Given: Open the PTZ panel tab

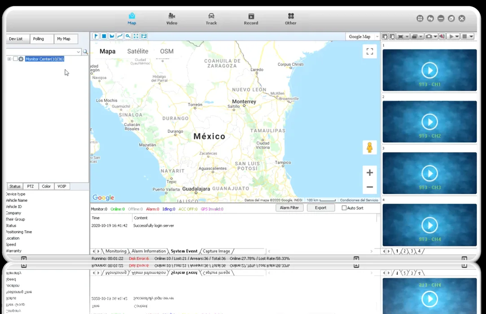Looking at the screenshot, I should pyautogui.click(x=31, y=186).
